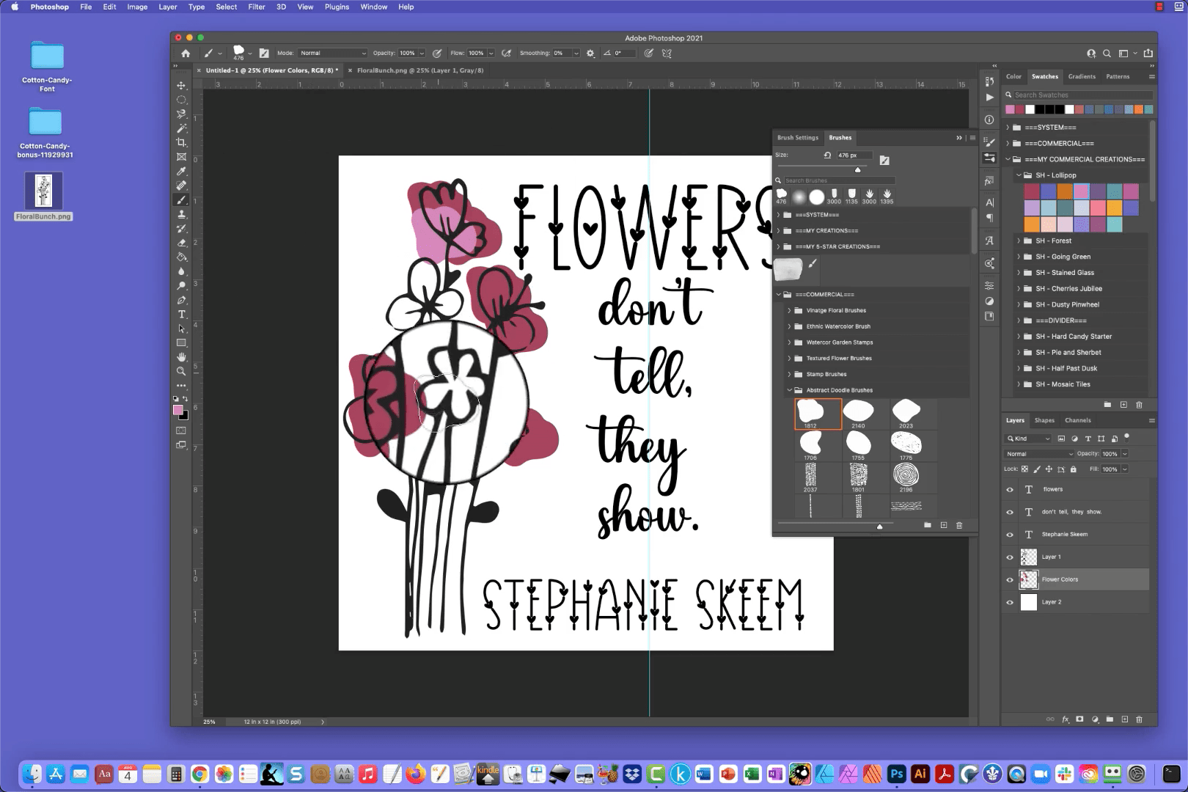This screenshot has height=792, width=1188.
Task: Select the Clone Stamp tool
Action: pyautogui.click(x=181, y=214)
